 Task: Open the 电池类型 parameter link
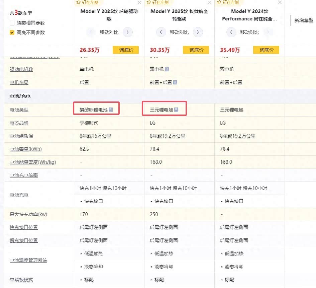tap(19, 110)
